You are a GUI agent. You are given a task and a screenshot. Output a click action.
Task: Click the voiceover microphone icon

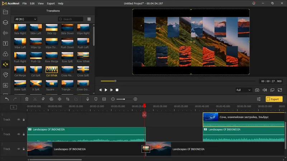pyautogui.click(x=88, y=99)
